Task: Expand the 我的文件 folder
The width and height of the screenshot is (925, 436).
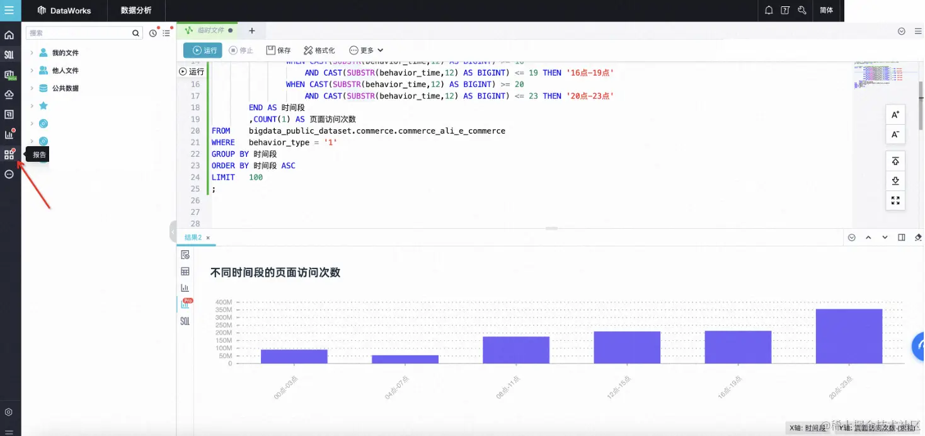Action: (32, 53)
